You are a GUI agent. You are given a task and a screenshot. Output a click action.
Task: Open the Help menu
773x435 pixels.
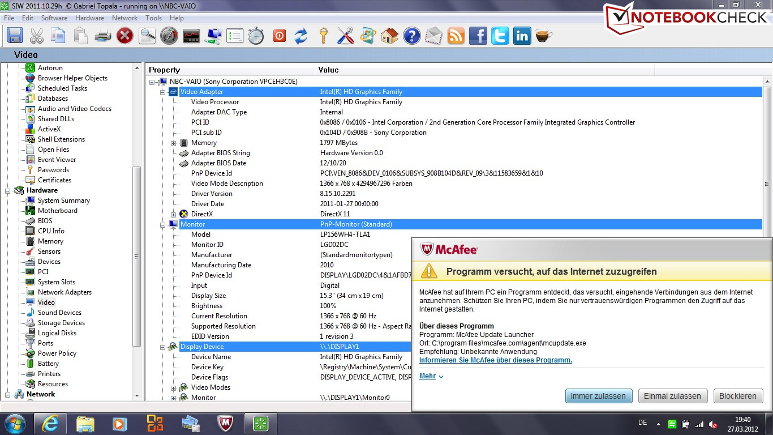(x=177, y=18)
